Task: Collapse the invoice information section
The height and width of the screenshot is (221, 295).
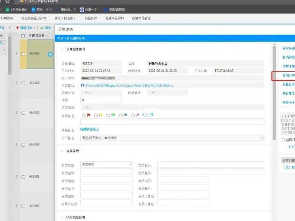Action: (62, 151)
